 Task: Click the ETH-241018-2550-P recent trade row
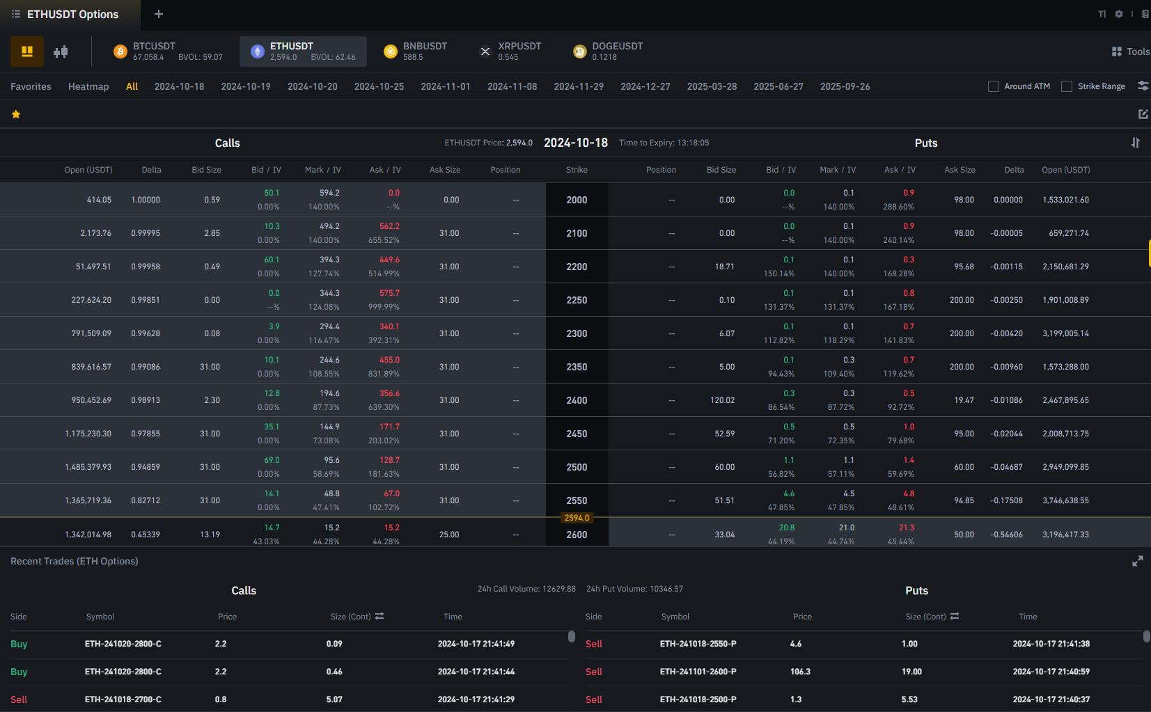click(x=864, y=644)
